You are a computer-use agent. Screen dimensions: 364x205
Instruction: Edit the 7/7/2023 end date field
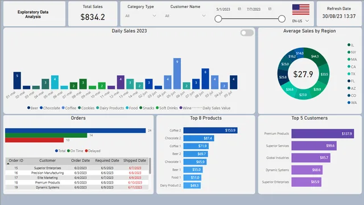coord(254,9)
